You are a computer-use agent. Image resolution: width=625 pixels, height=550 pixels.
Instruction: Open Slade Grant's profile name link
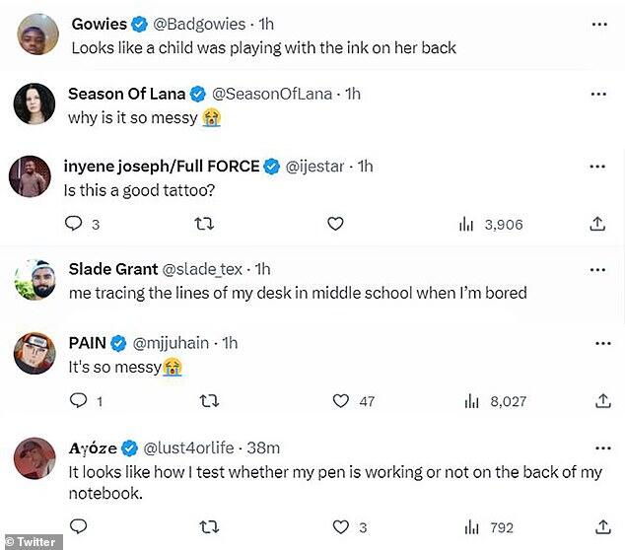point(108,269)
